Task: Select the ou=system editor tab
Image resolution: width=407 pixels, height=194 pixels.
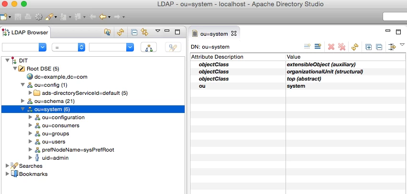Action: tap(214, 34)
